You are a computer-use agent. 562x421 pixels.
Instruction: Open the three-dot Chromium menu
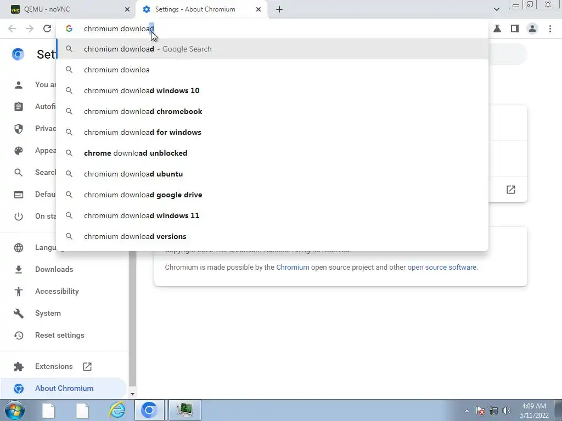[x=550, y=29]
